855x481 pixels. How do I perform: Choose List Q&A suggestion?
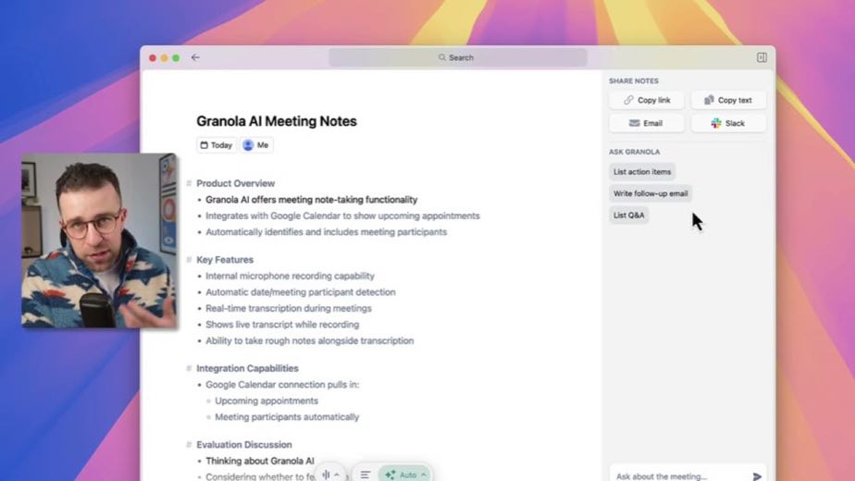pos(628,216)
